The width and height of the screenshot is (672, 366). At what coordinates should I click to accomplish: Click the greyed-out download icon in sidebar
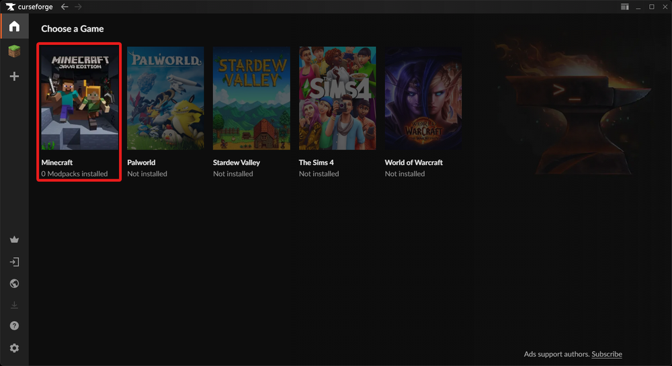14,305
